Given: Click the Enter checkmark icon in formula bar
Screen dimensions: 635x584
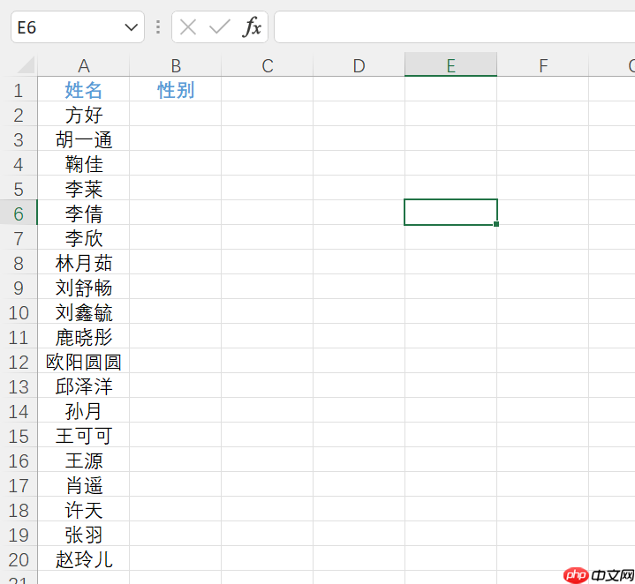Looking at the screenshot, I should point(220,27).
